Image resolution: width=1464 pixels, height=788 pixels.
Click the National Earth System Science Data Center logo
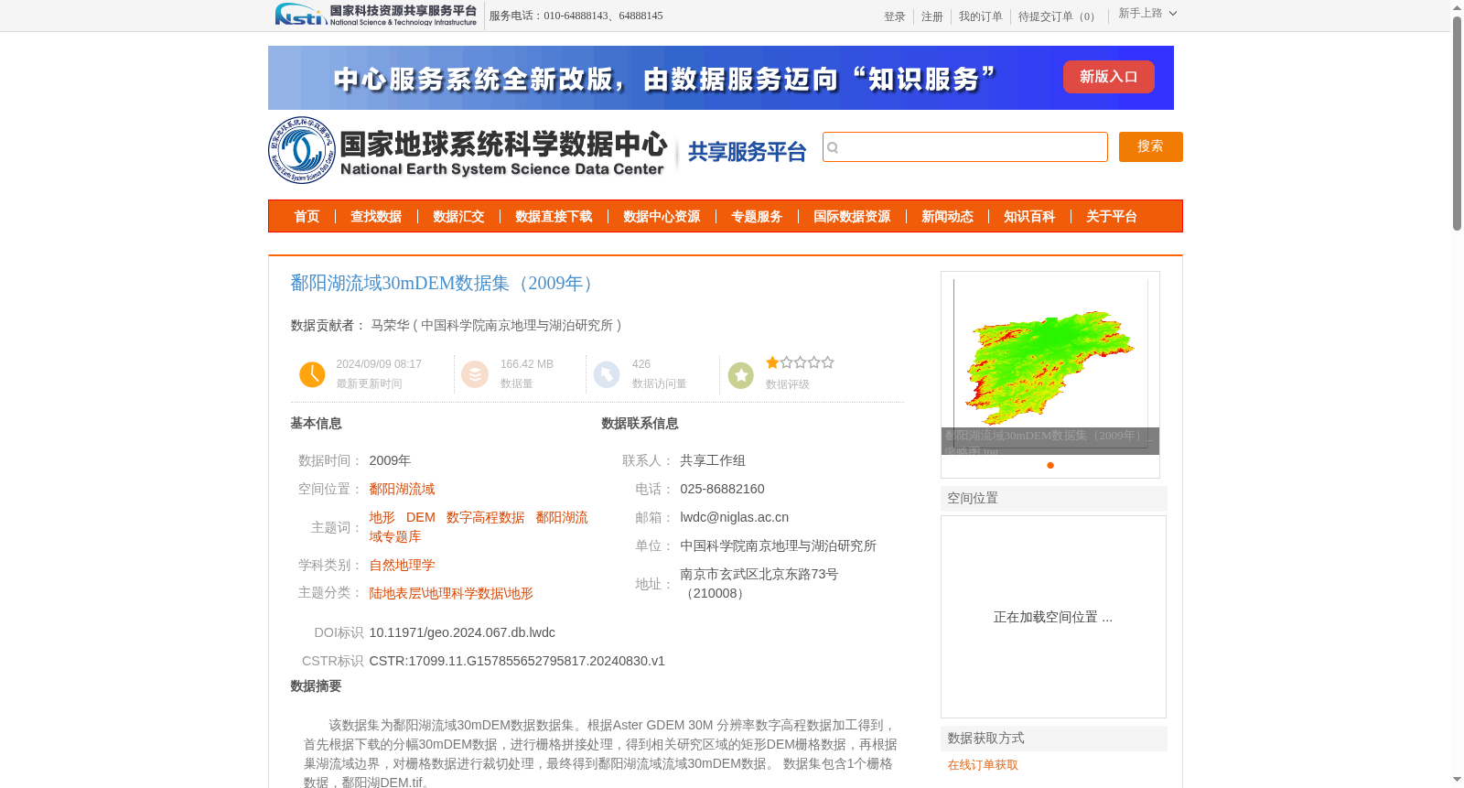click(468, 150)
